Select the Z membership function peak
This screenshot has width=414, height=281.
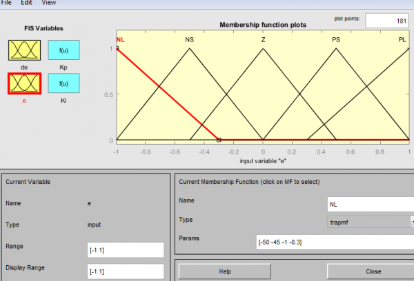[x=263, y=49]
